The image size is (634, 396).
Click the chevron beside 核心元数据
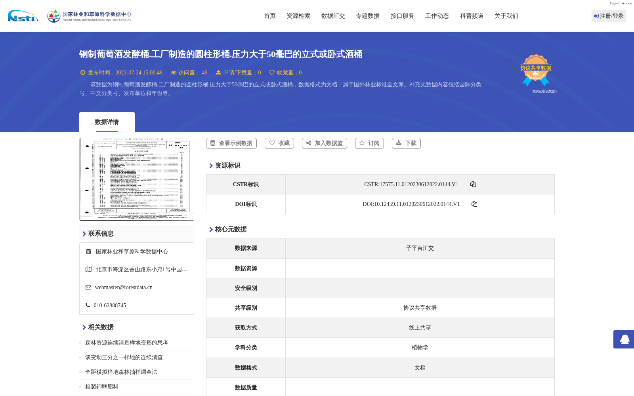[211, 230]
